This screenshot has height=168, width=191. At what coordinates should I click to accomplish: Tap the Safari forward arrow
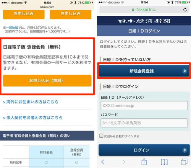(x=123, y=162)
